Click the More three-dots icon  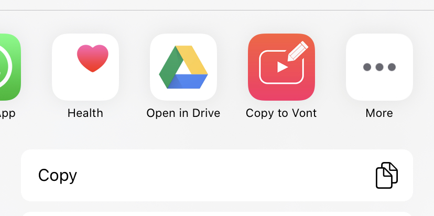(x=379, y=67)
